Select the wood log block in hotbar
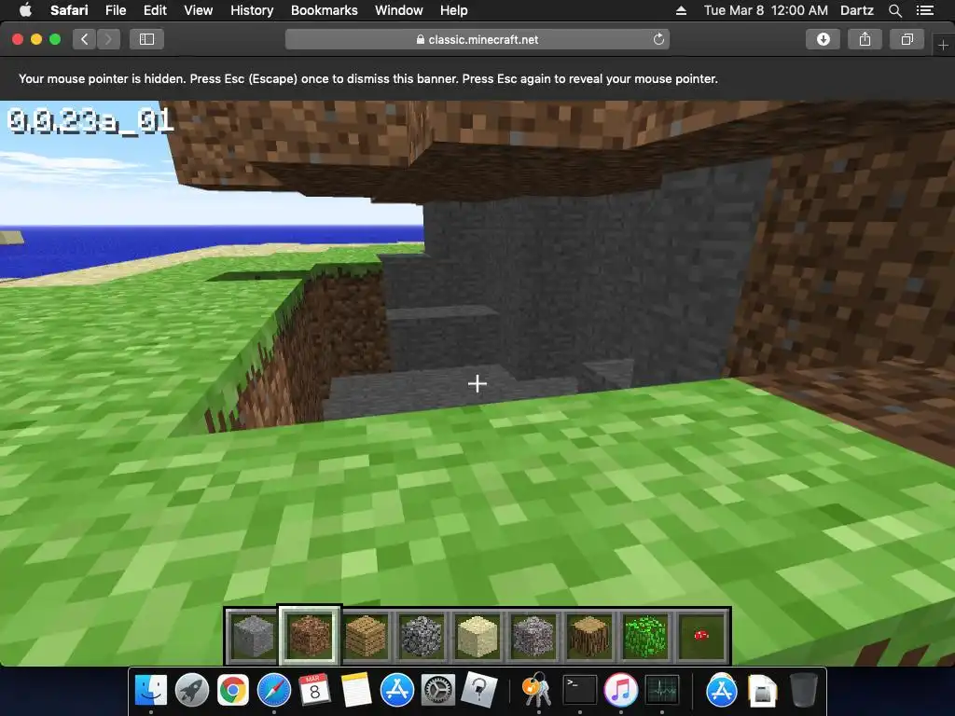This screenshot has width=955, height=716. (x=589, y=636)
